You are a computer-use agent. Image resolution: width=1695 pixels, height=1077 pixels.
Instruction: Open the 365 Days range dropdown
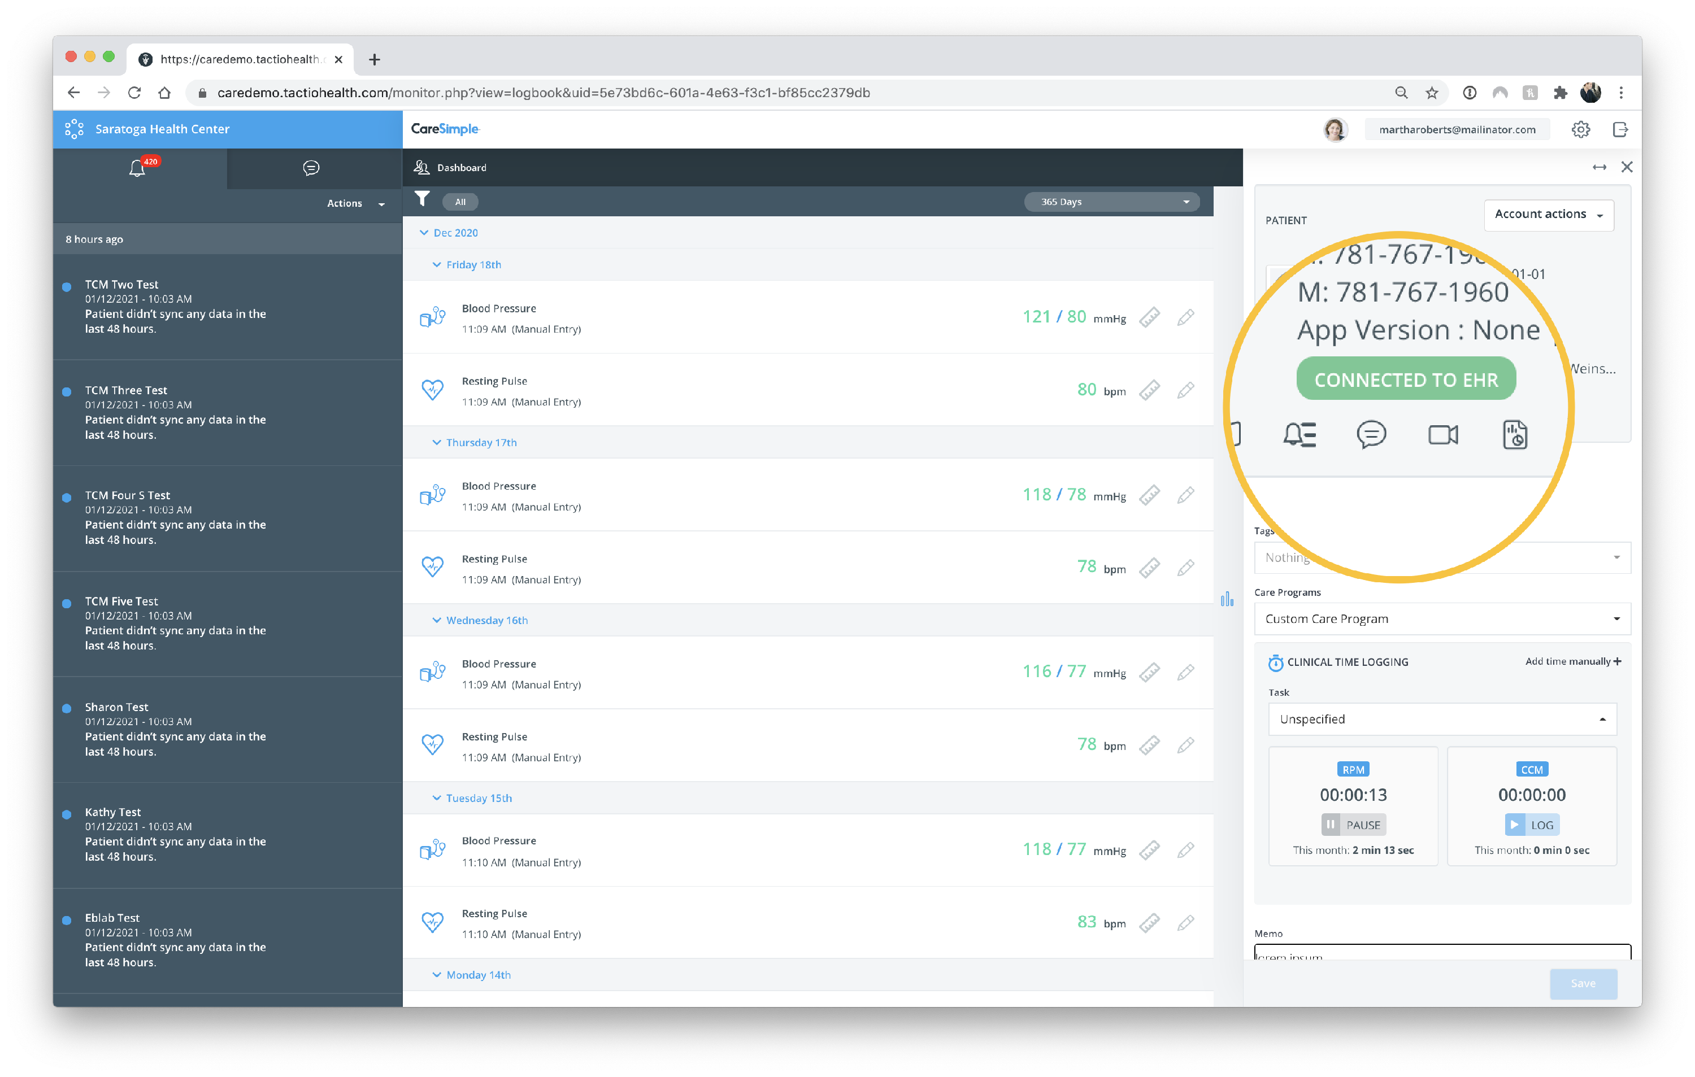pos(1112,202)
